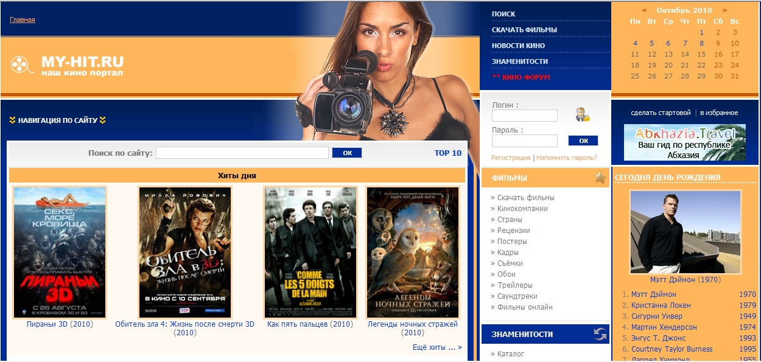Image resolution: width=761 pixels, height=362 pixels.
Task: Open the Легенды ночных стражей poster
Action: [413, 252]
